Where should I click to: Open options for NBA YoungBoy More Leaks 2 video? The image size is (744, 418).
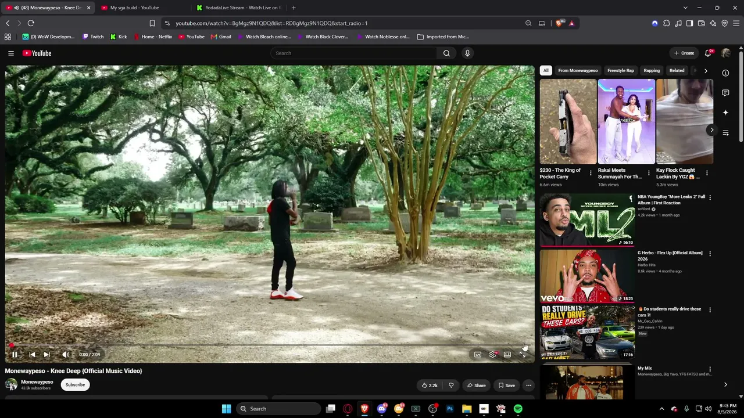click(710, 197)
